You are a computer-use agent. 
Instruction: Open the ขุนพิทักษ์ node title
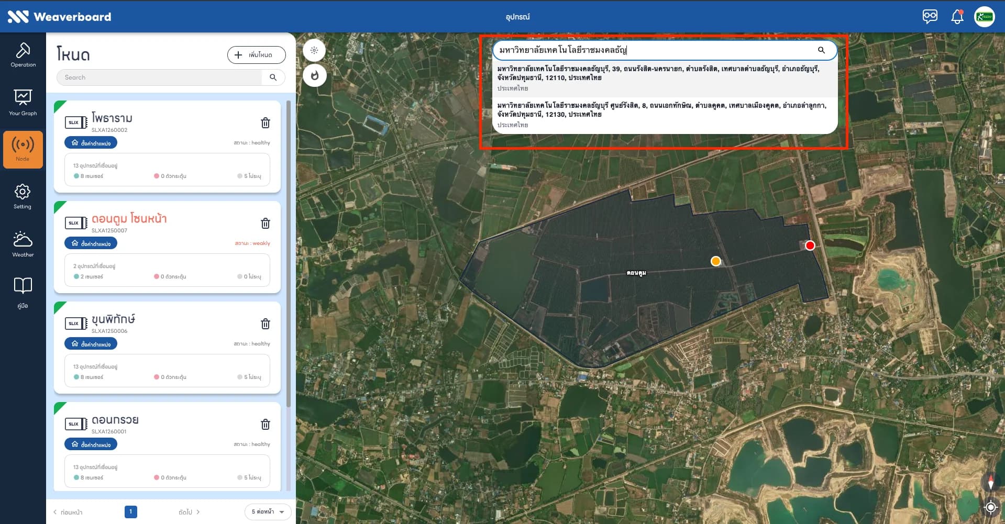pyautogui.click(x=114, y=319)
